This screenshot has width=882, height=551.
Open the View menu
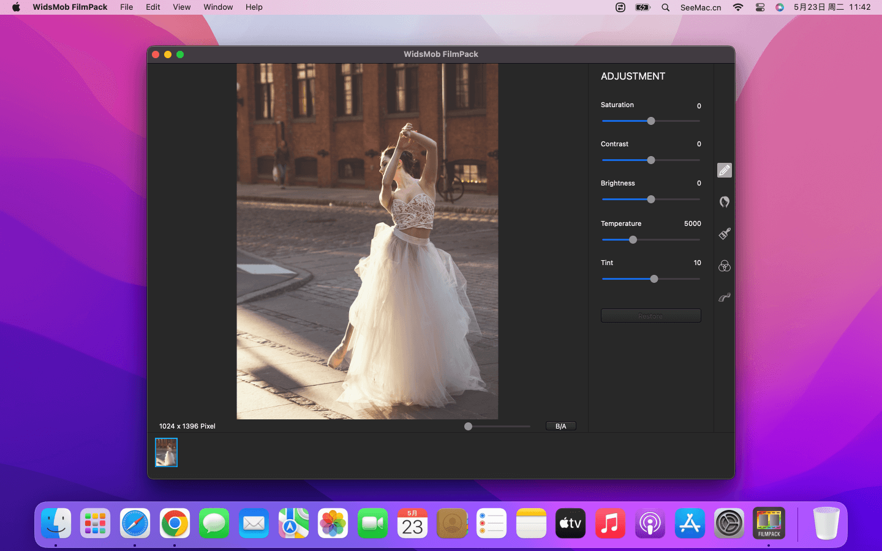pos(181,7)
